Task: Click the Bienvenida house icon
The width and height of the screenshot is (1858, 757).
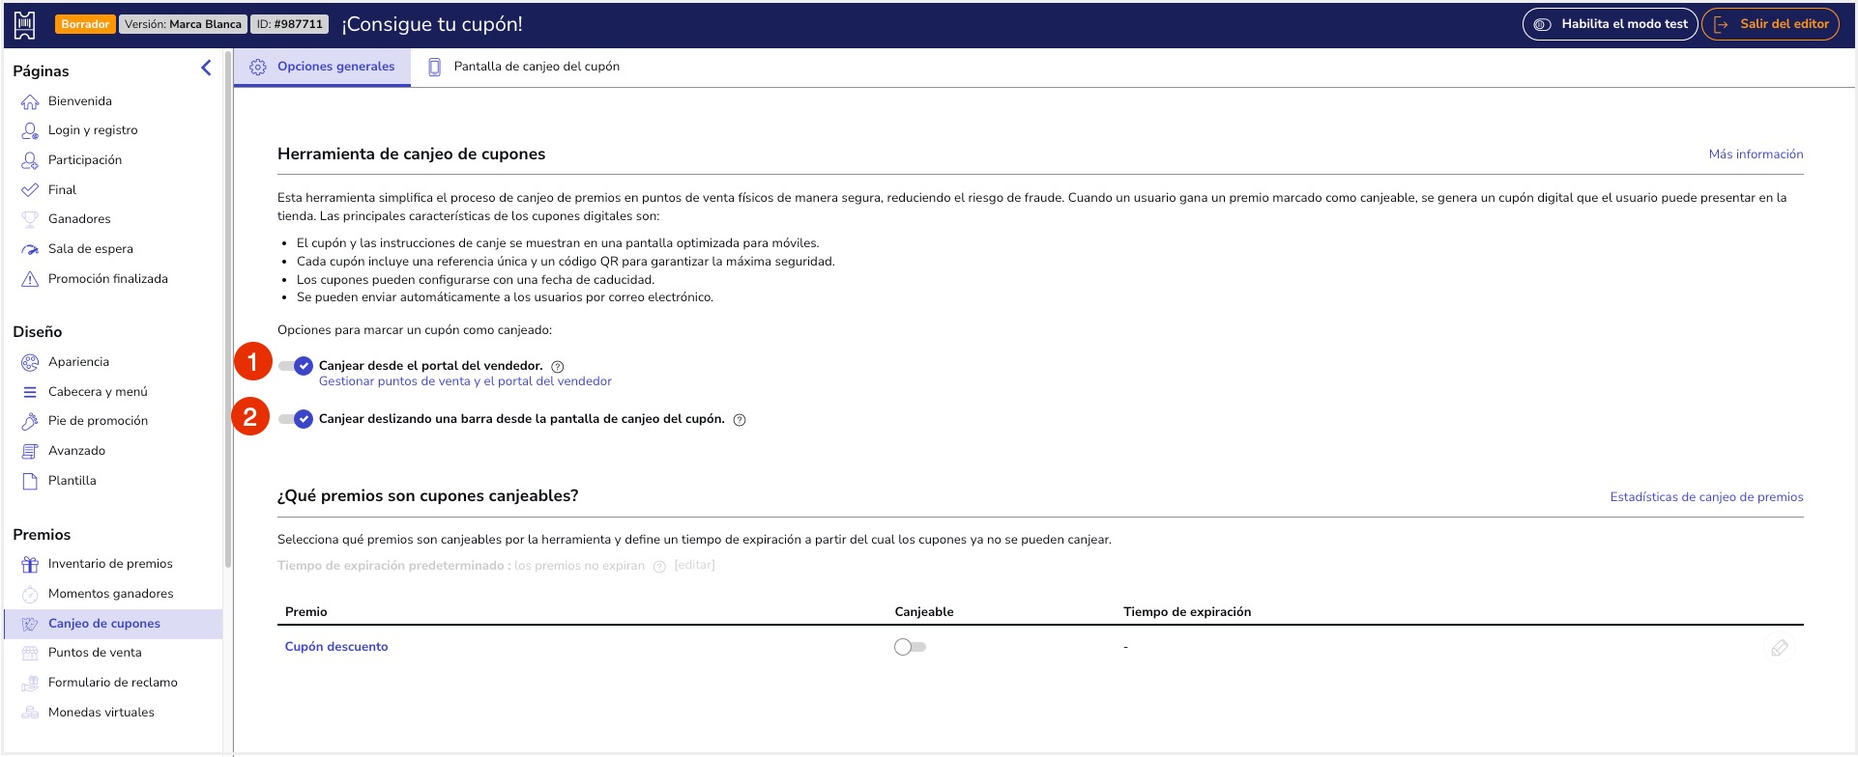Action: (x=30, y=101)
